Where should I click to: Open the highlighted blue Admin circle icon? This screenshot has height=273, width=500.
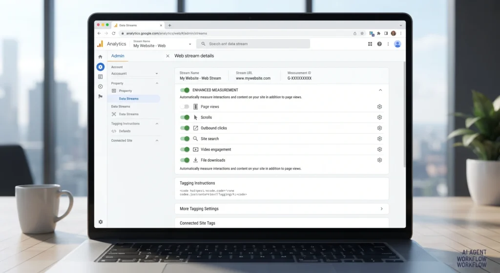(101, 66)
